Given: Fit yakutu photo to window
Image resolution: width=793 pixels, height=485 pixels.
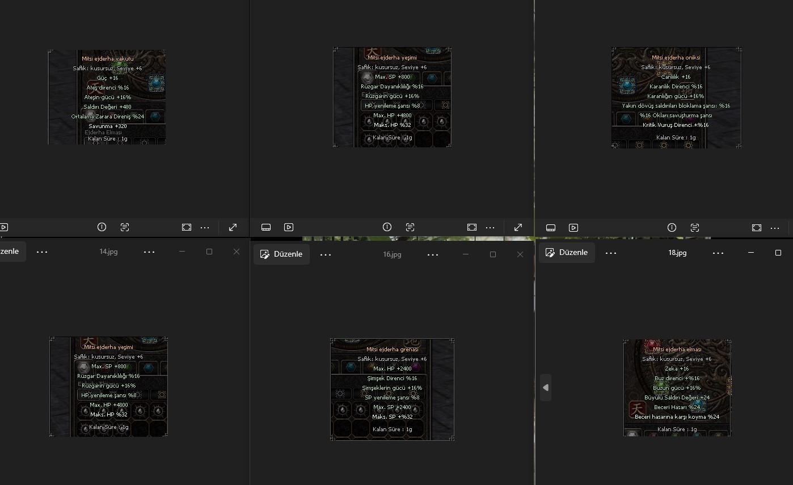Looking at the screenshot, I should click(187, 227).
